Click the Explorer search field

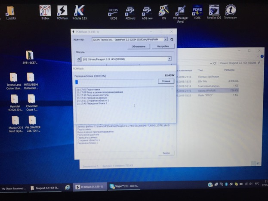point(239,62)
